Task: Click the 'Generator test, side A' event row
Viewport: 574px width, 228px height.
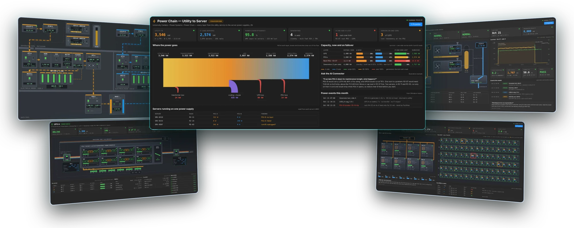Action: click(371, 98)
